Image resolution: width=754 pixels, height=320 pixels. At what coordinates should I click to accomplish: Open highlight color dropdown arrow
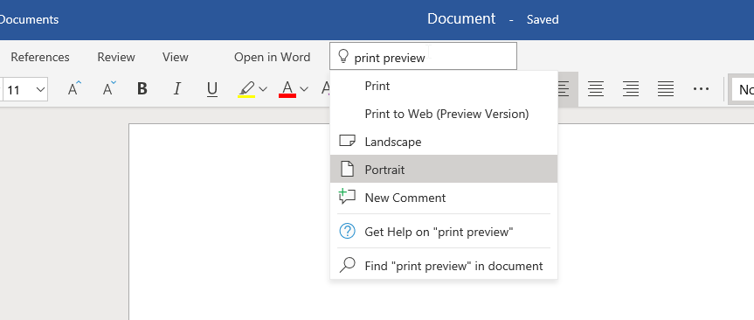pyautogui.click(x=263, y=89)
